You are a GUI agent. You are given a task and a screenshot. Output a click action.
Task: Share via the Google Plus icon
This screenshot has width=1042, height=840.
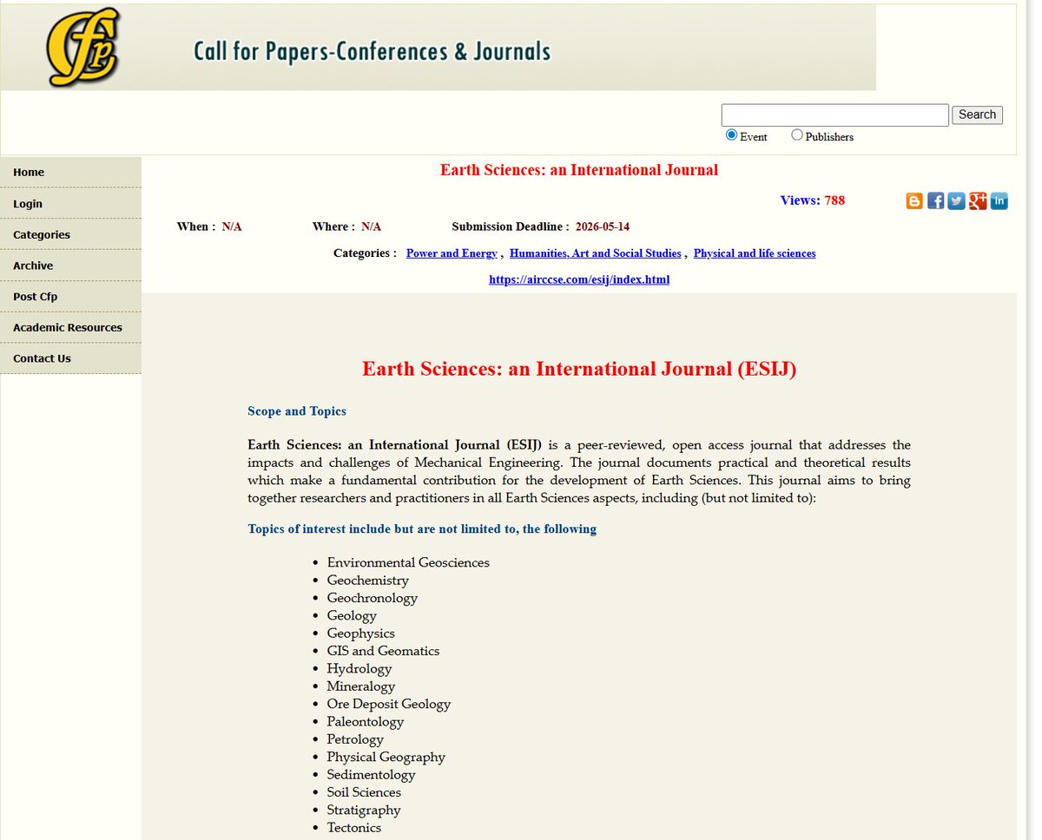pos(978,201)
